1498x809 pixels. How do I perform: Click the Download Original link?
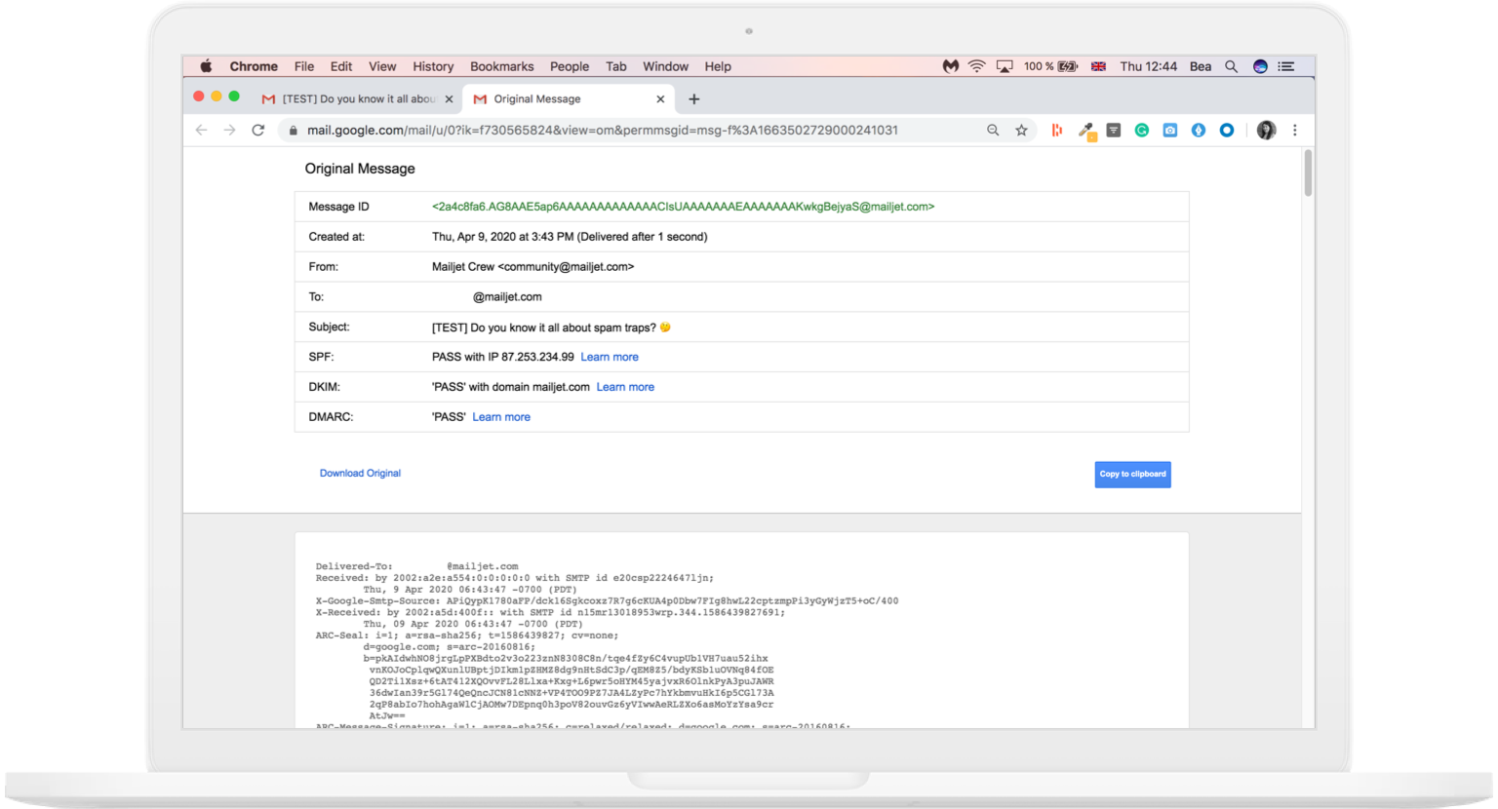pos(360,473)
